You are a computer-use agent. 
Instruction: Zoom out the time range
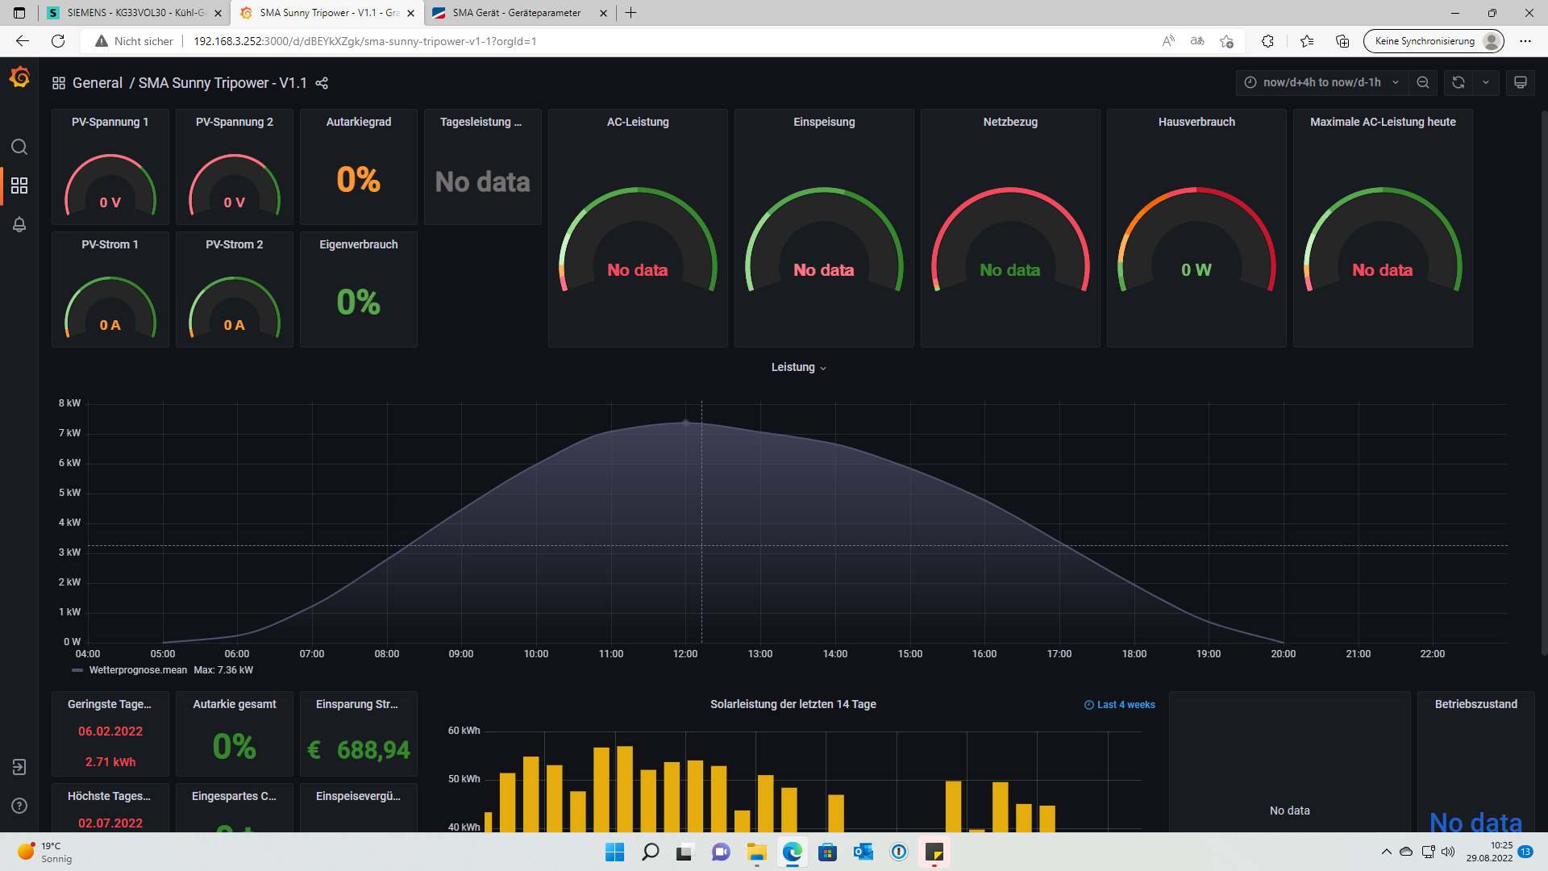[x=1423, y=82]
